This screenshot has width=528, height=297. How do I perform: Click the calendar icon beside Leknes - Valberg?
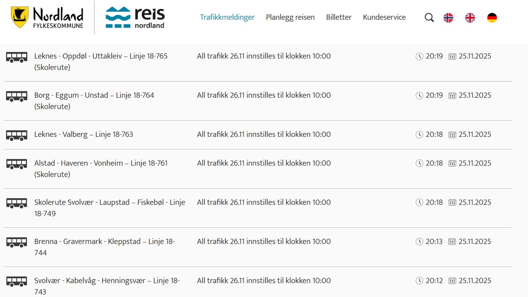[x=452, y=135]
